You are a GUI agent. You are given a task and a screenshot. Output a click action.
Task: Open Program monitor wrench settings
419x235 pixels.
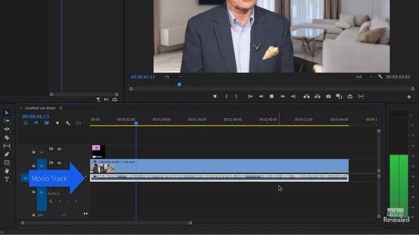pos(380,77)
